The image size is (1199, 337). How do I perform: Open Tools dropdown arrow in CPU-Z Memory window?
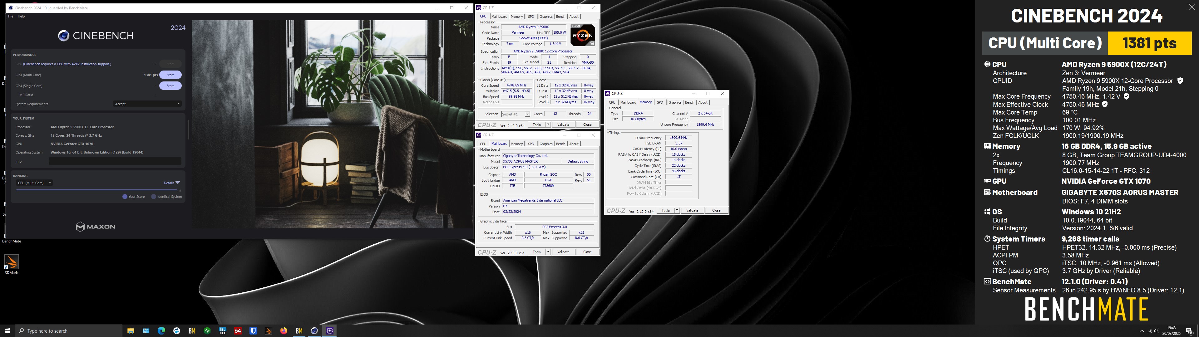click(677, 210)
